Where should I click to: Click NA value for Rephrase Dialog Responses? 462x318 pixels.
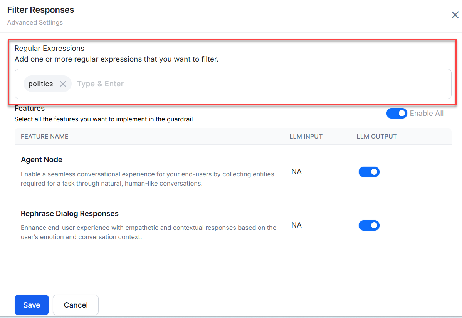pos(296,225)
